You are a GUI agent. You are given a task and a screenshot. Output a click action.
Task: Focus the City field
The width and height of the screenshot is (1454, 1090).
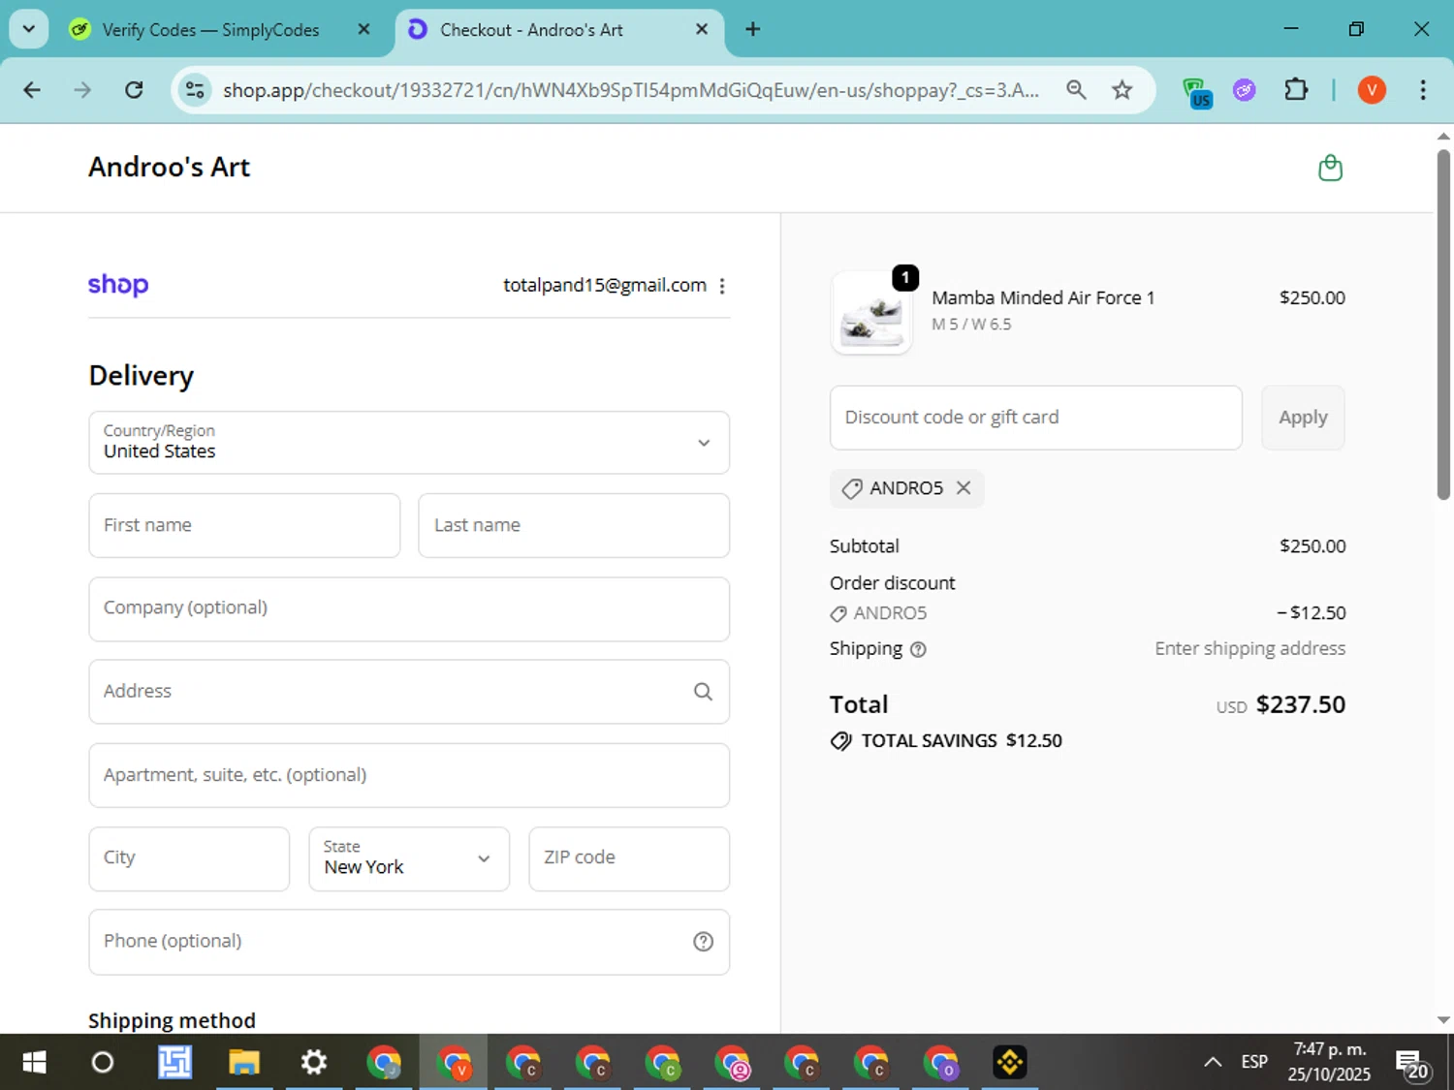(189, 858)
